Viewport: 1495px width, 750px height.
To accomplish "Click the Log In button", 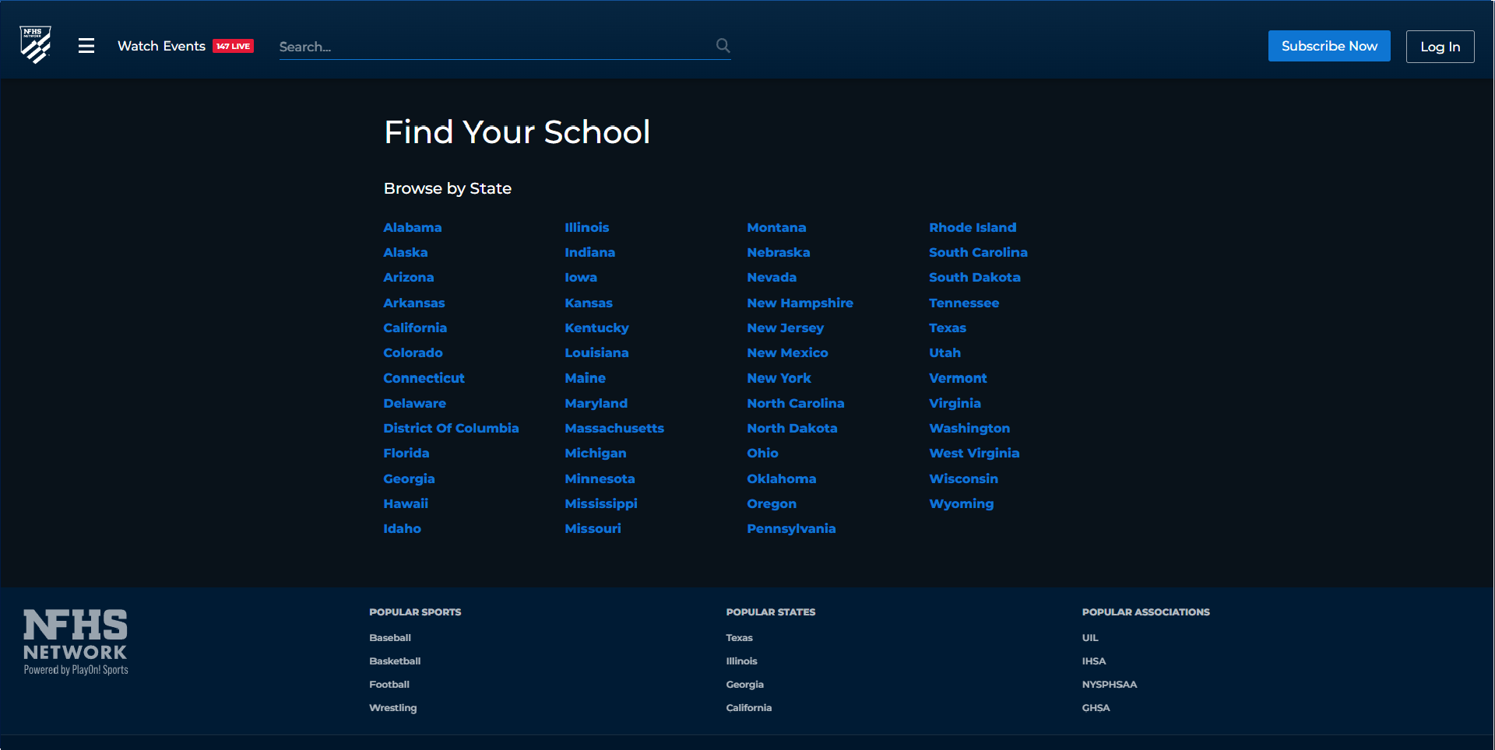I will (1439, 47).
